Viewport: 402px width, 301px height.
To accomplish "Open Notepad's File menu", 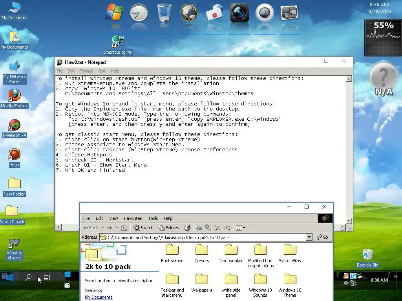I will point(60,71).
